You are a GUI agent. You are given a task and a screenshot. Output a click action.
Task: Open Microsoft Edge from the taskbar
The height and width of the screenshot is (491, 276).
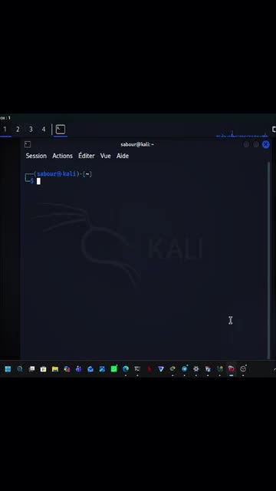point(126,369)
